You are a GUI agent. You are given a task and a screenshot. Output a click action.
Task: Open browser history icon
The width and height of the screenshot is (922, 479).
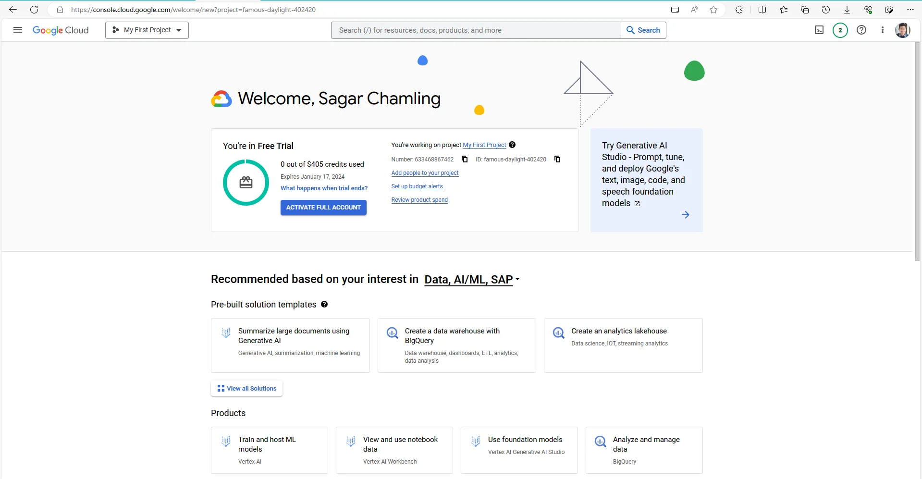coord(826,10)
